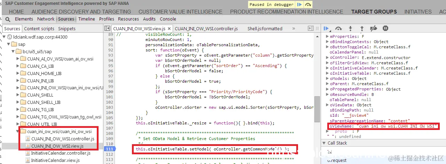
Task: Go to HOME in SAP navigation
Action: 16,12
